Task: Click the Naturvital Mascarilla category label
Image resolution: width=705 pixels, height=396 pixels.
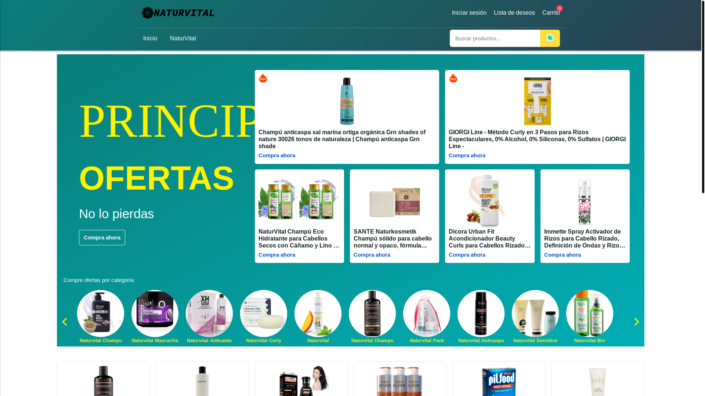Action: pyautogui.click(x=155, y=341)
